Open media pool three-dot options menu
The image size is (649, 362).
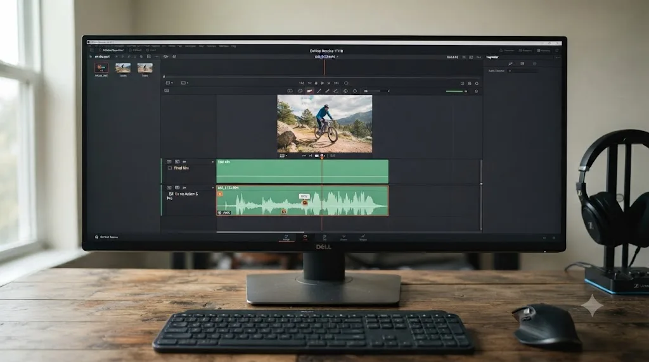[157, 56]
